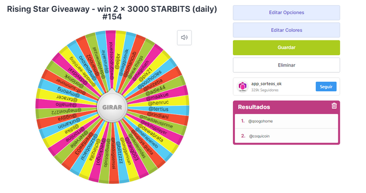
Task: Open Editar Colores
Action: (286, 30)
